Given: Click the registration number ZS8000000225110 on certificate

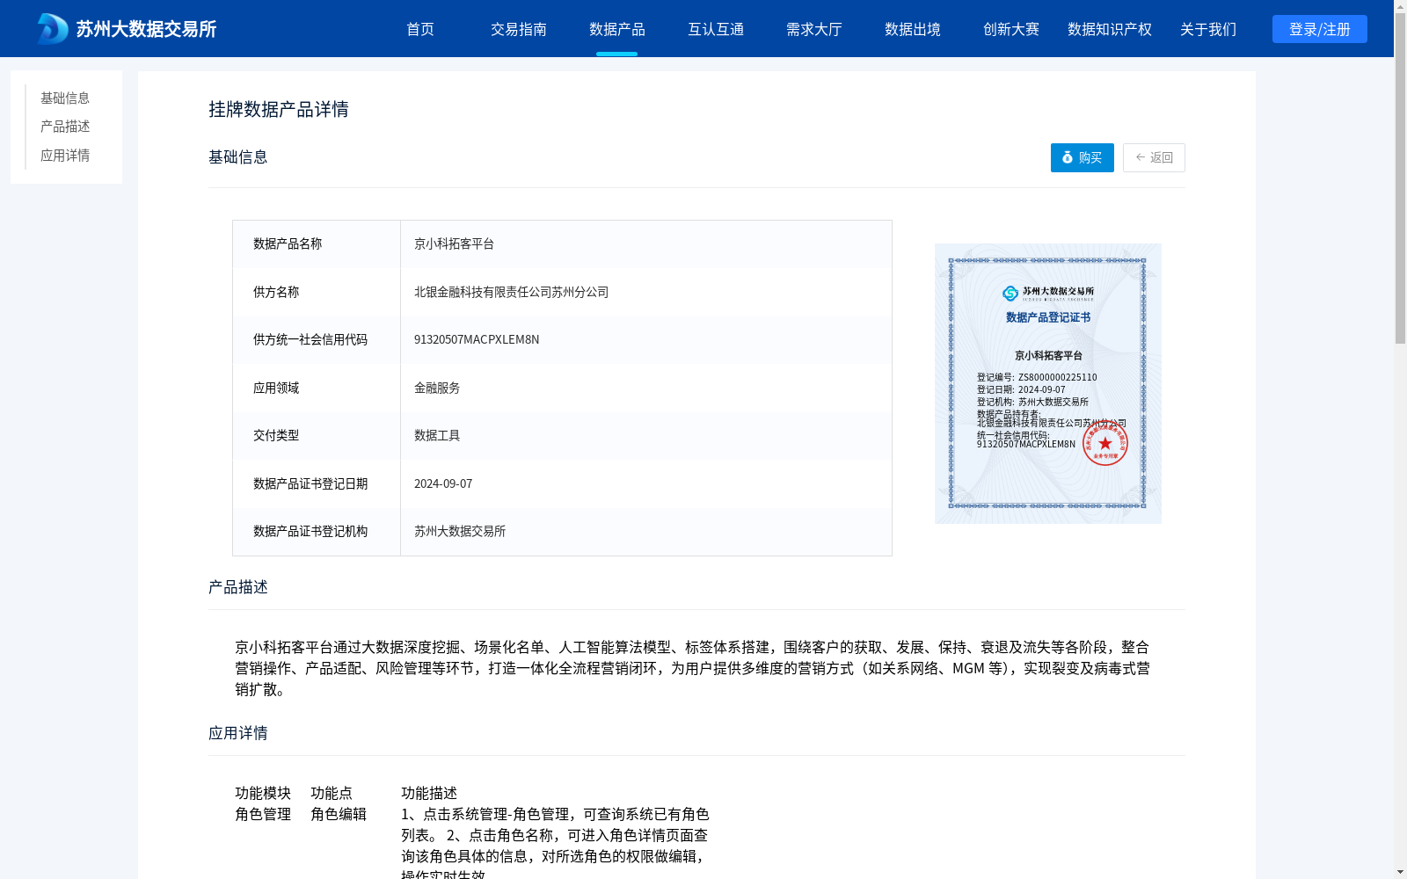Looking at the screenshot, I should (x=1058, y=377).
